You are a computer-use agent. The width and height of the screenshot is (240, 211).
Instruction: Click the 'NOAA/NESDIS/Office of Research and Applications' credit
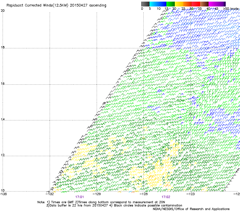191,209
